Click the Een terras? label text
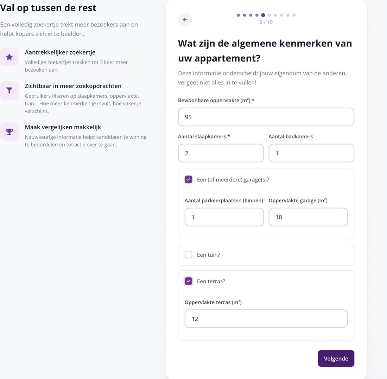Viewport: 387px width, 379px height. (x=211, y=281)
